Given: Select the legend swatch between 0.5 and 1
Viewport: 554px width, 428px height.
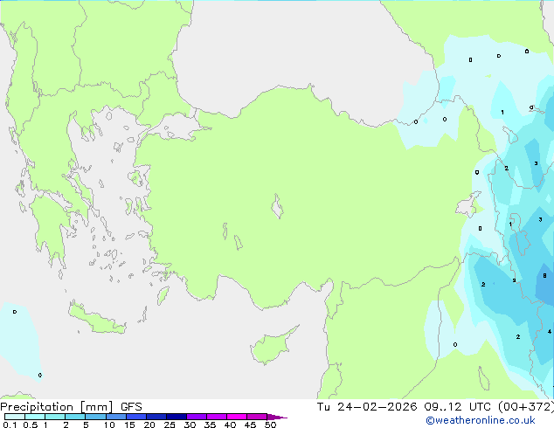Looking at the screenshot, I should 35,417.
